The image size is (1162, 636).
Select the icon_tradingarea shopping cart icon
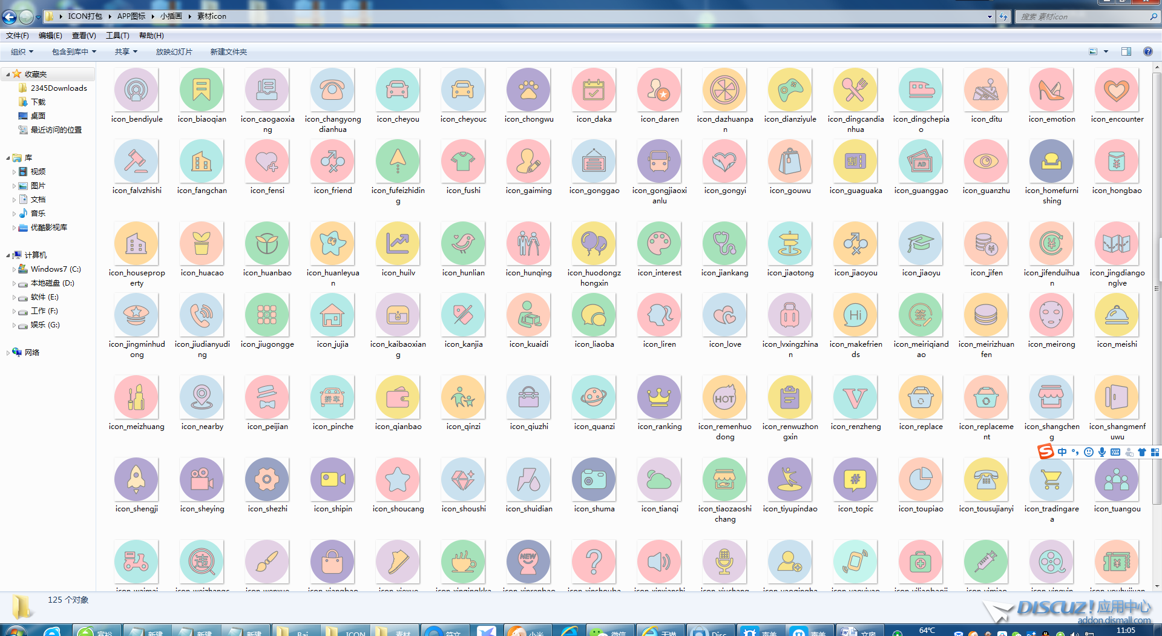tap(1051, 480)
